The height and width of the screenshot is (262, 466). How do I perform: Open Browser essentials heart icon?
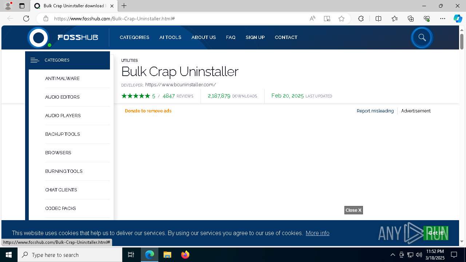[x=427, y=19]
